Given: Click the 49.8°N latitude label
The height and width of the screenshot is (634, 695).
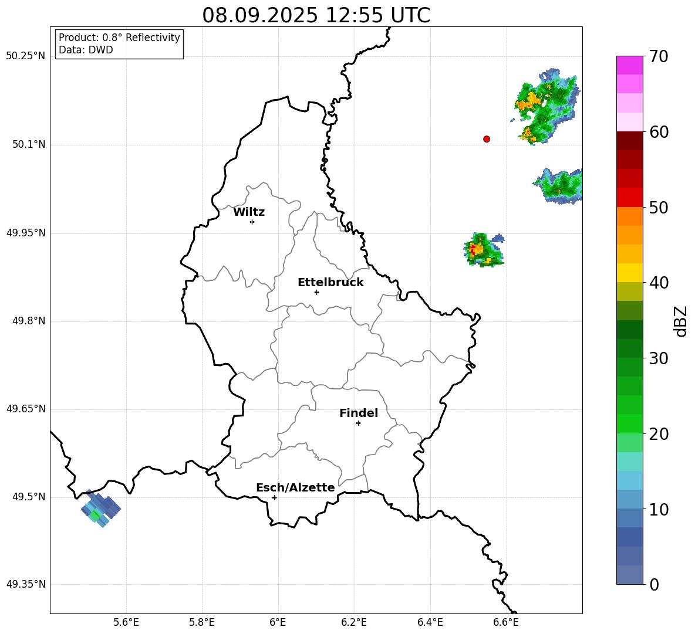Looking at the screenshot, I should click(29, 321).
